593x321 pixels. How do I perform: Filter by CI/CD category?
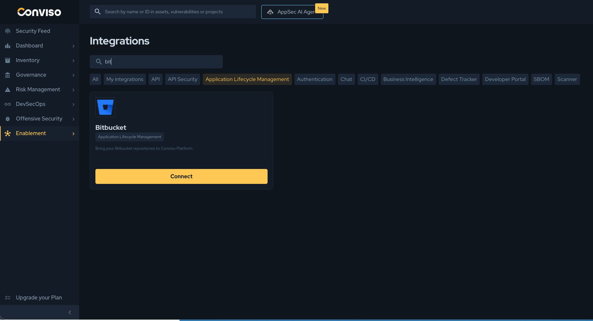[368, 79]
